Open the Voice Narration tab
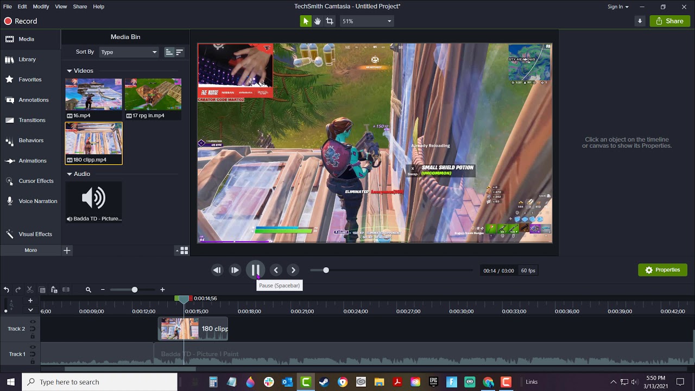This screenshot has height=391, width=695. click(x=30, y=201)
